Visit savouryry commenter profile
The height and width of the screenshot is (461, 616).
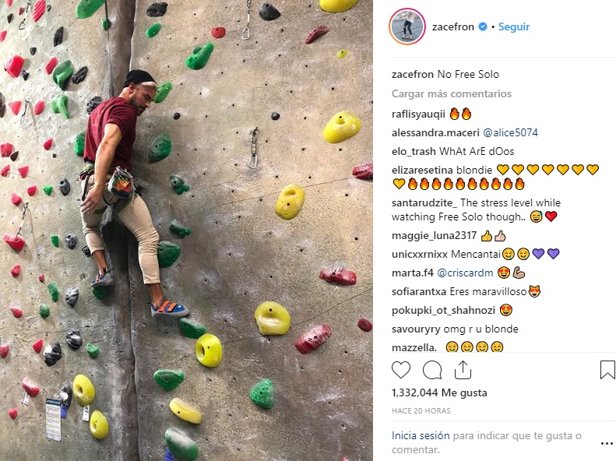point(416,329)
